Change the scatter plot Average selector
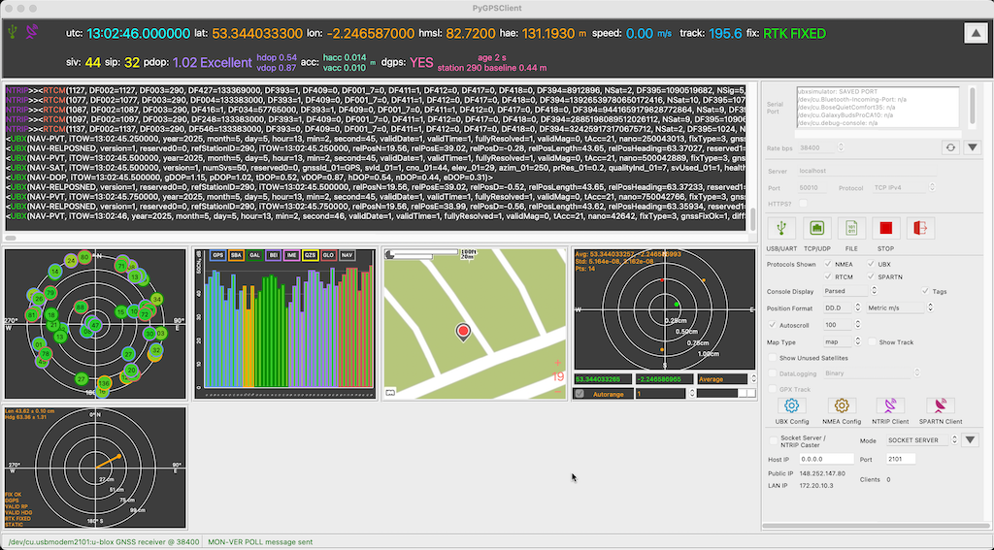Screen dimensions: 994x550 tap(726, 379)
